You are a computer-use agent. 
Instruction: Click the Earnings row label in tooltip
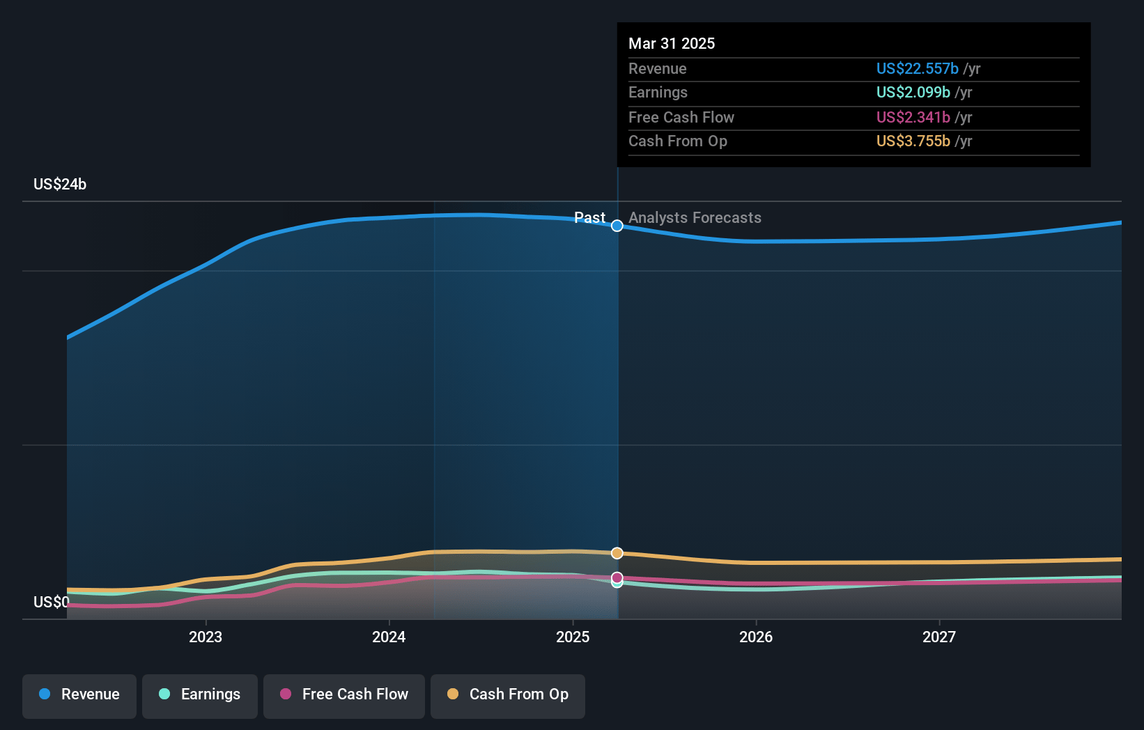pos(658,92)
